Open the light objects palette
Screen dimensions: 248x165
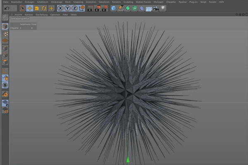tap(163, 8)
